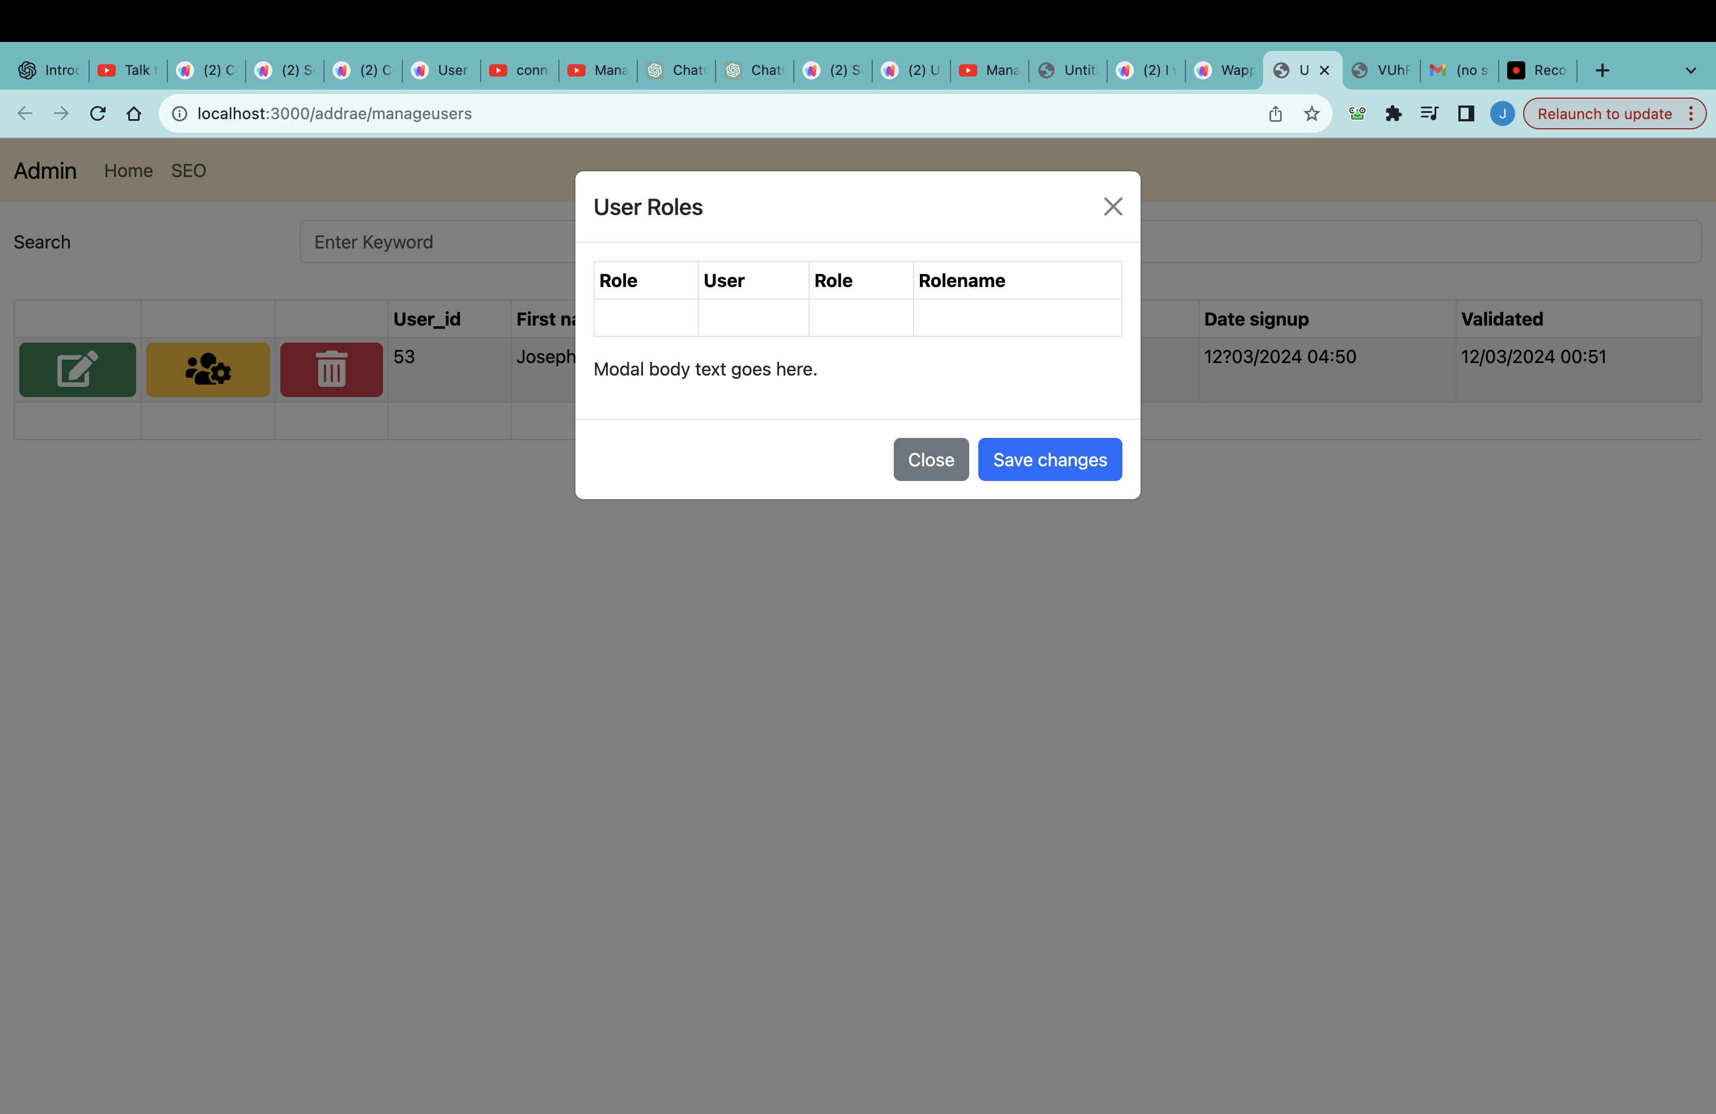The image size is (1716, 1114).
Task: Close the active U tab
Action: 1324,70
